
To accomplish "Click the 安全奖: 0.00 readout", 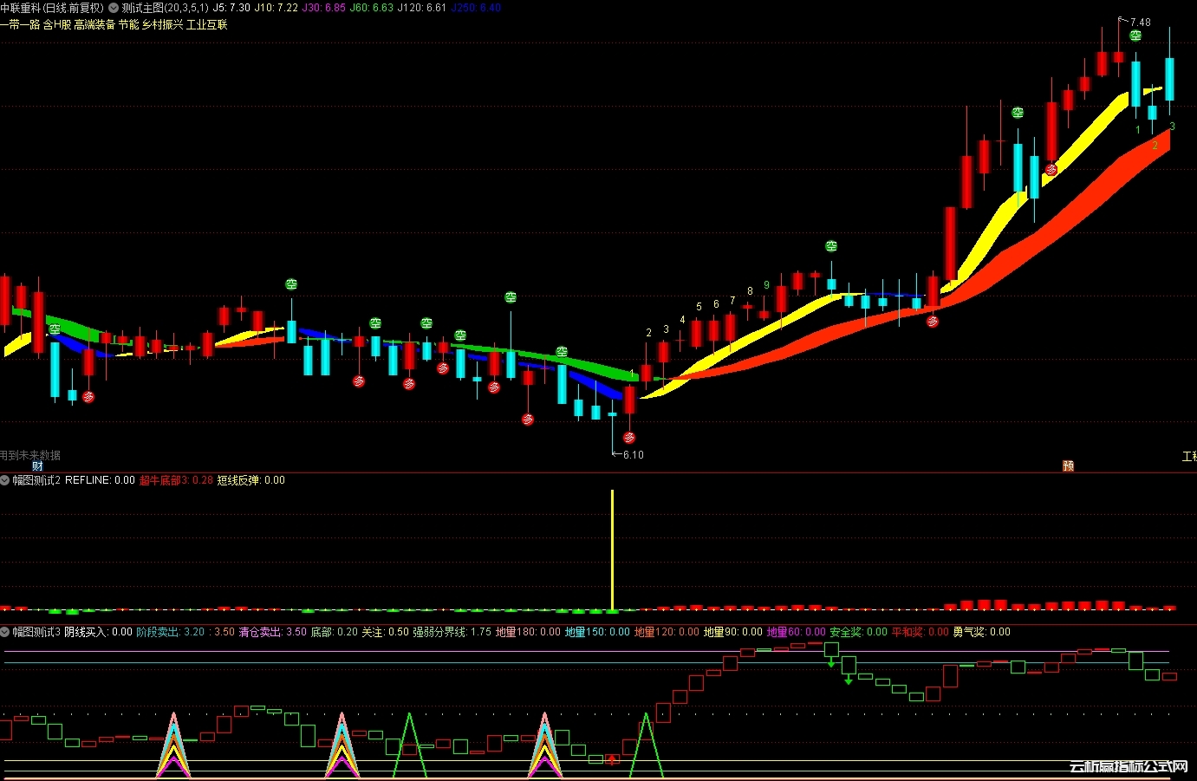I will (859, 632).
